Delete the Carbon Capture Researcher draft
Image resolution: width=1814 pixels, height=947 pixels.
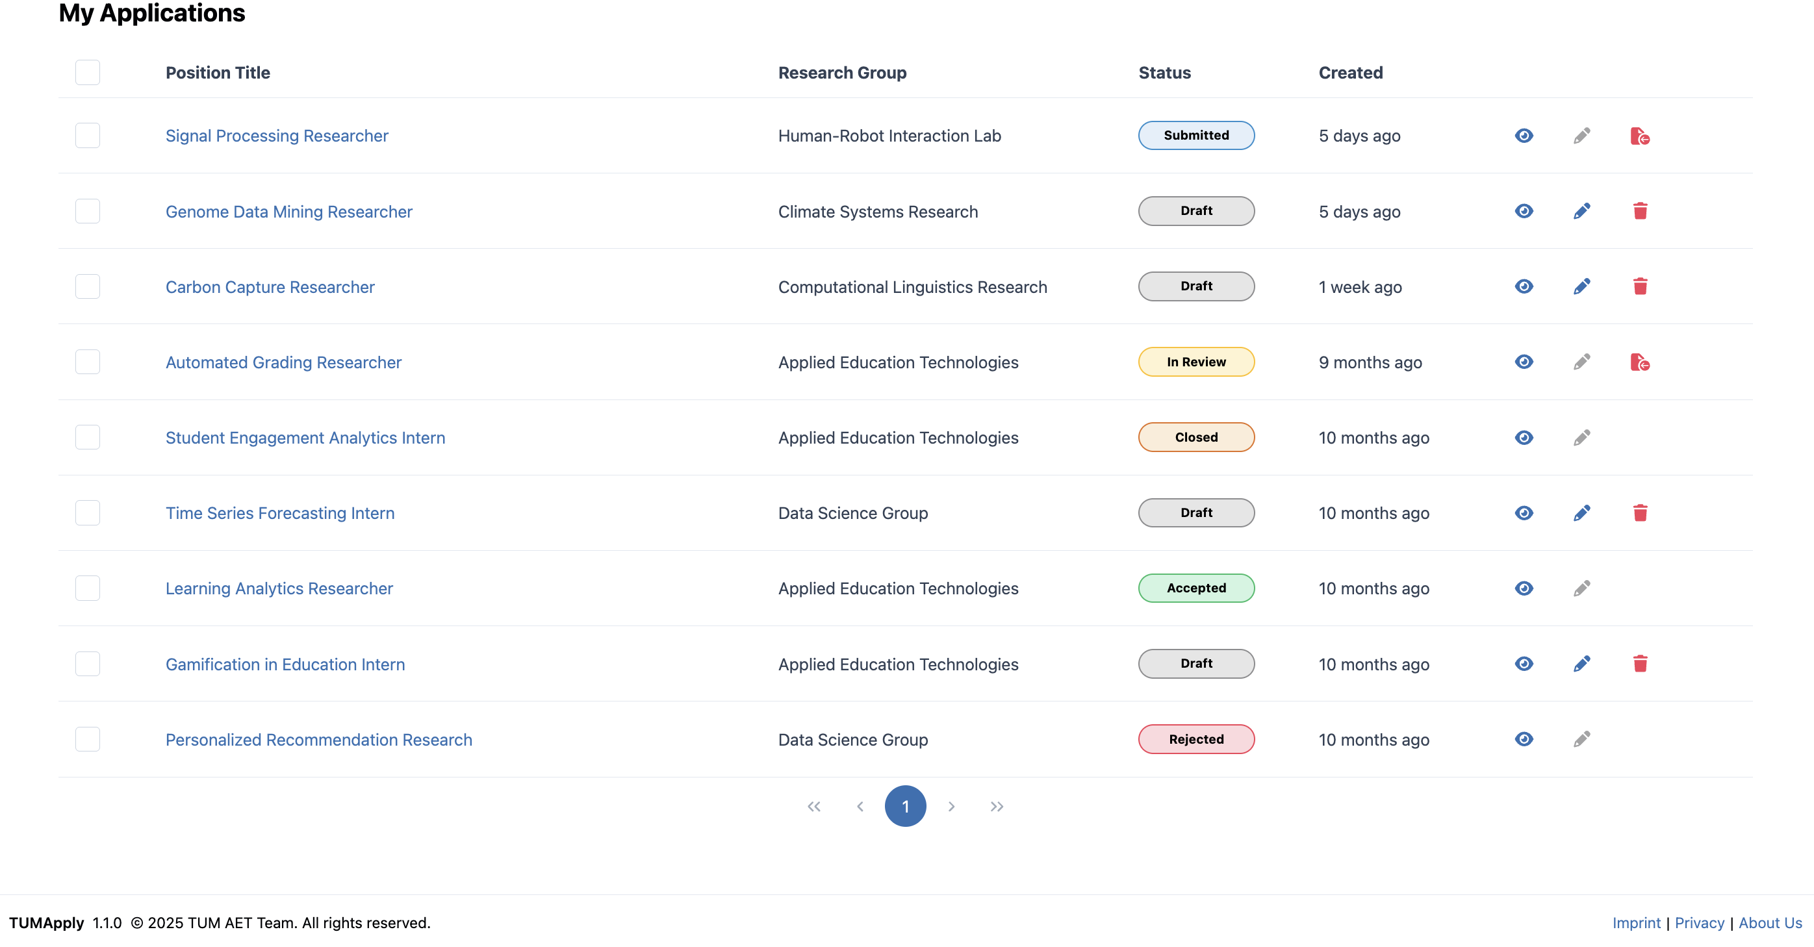pyautogui.click(x=1639, y=286)
